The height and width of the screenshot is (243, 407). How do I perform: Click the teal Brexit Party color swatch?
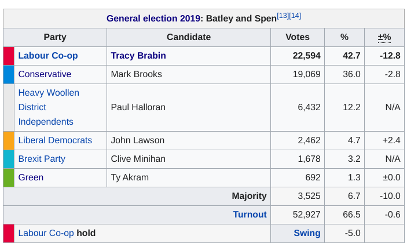point(9,159)
